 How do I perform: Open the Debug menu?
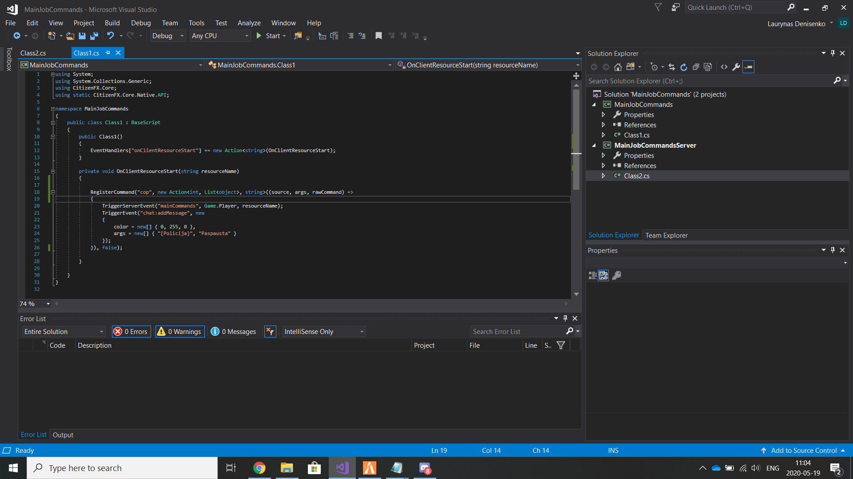click(140, 23)
